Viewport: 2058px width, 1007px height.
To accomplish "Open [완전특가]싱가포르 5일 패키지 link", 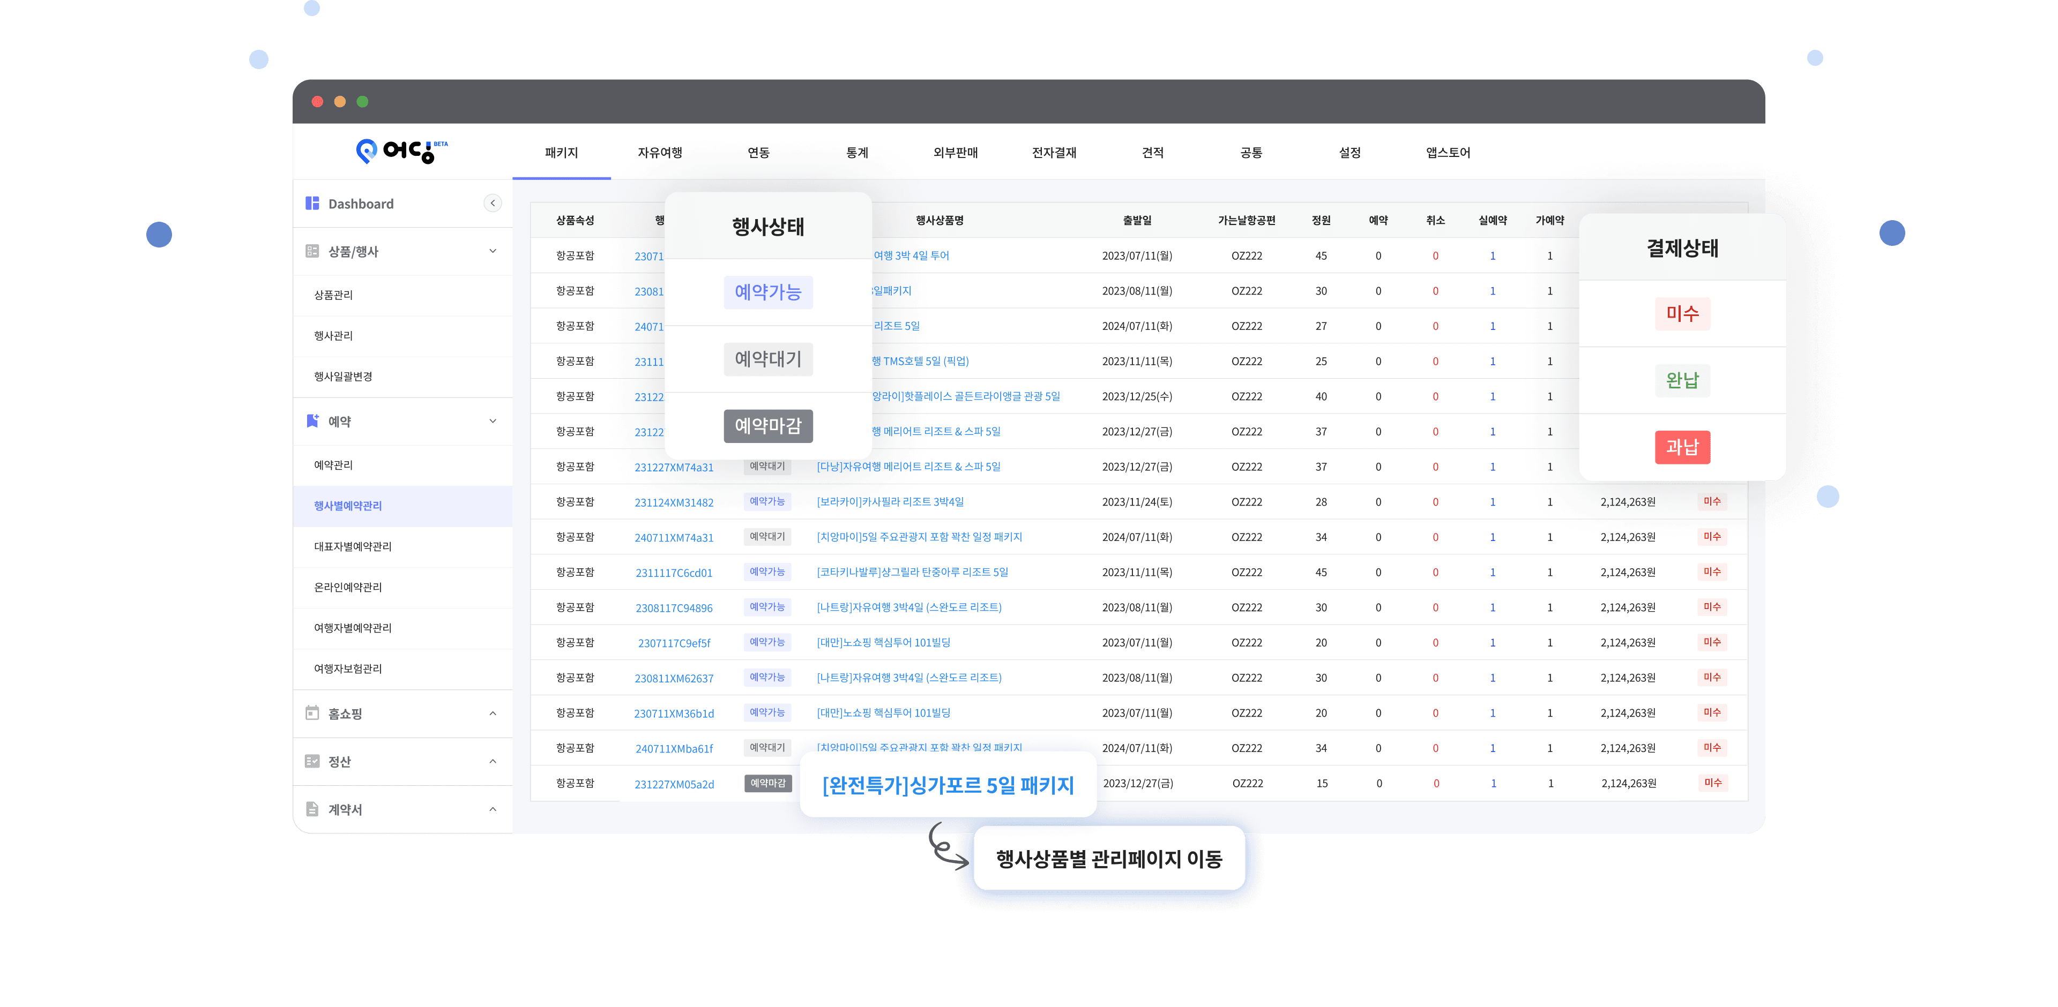I will coord(948,785).
